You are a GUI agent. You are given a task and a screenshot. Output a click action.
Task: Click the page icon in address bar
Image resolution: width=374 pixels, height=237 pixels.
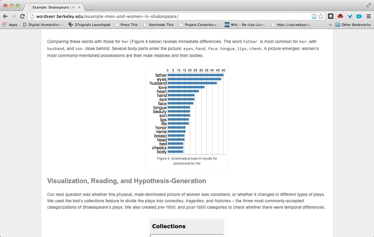pyautogui.click(x=314, y=16)
